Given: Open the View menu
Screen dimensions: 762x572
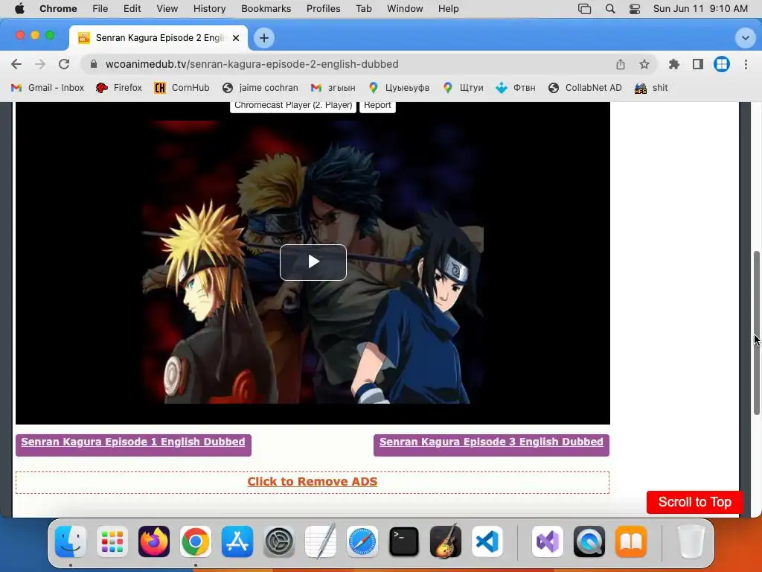Looking at the screenshot, I should click(x=167, y=9).
